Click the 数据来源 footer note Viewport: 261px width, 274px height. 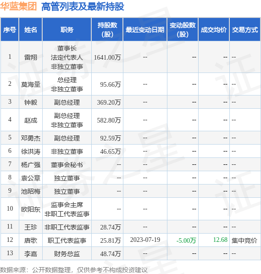point(74,270)
